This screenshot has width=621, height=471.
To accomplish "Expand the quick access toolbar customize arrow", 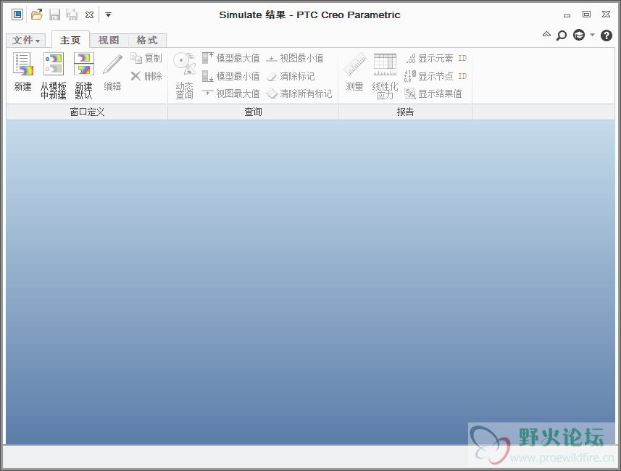I will click(108, 15).
